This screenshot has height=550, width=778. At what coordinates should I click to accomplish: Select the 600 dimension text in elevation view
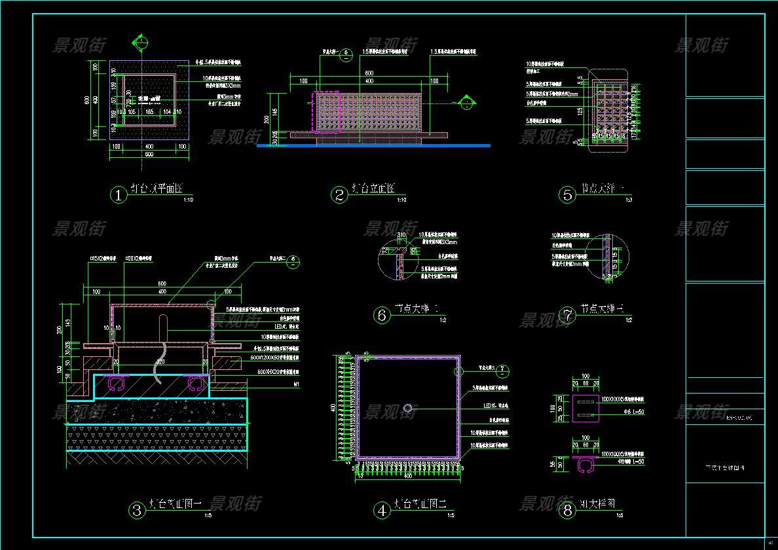coord(369,73)
